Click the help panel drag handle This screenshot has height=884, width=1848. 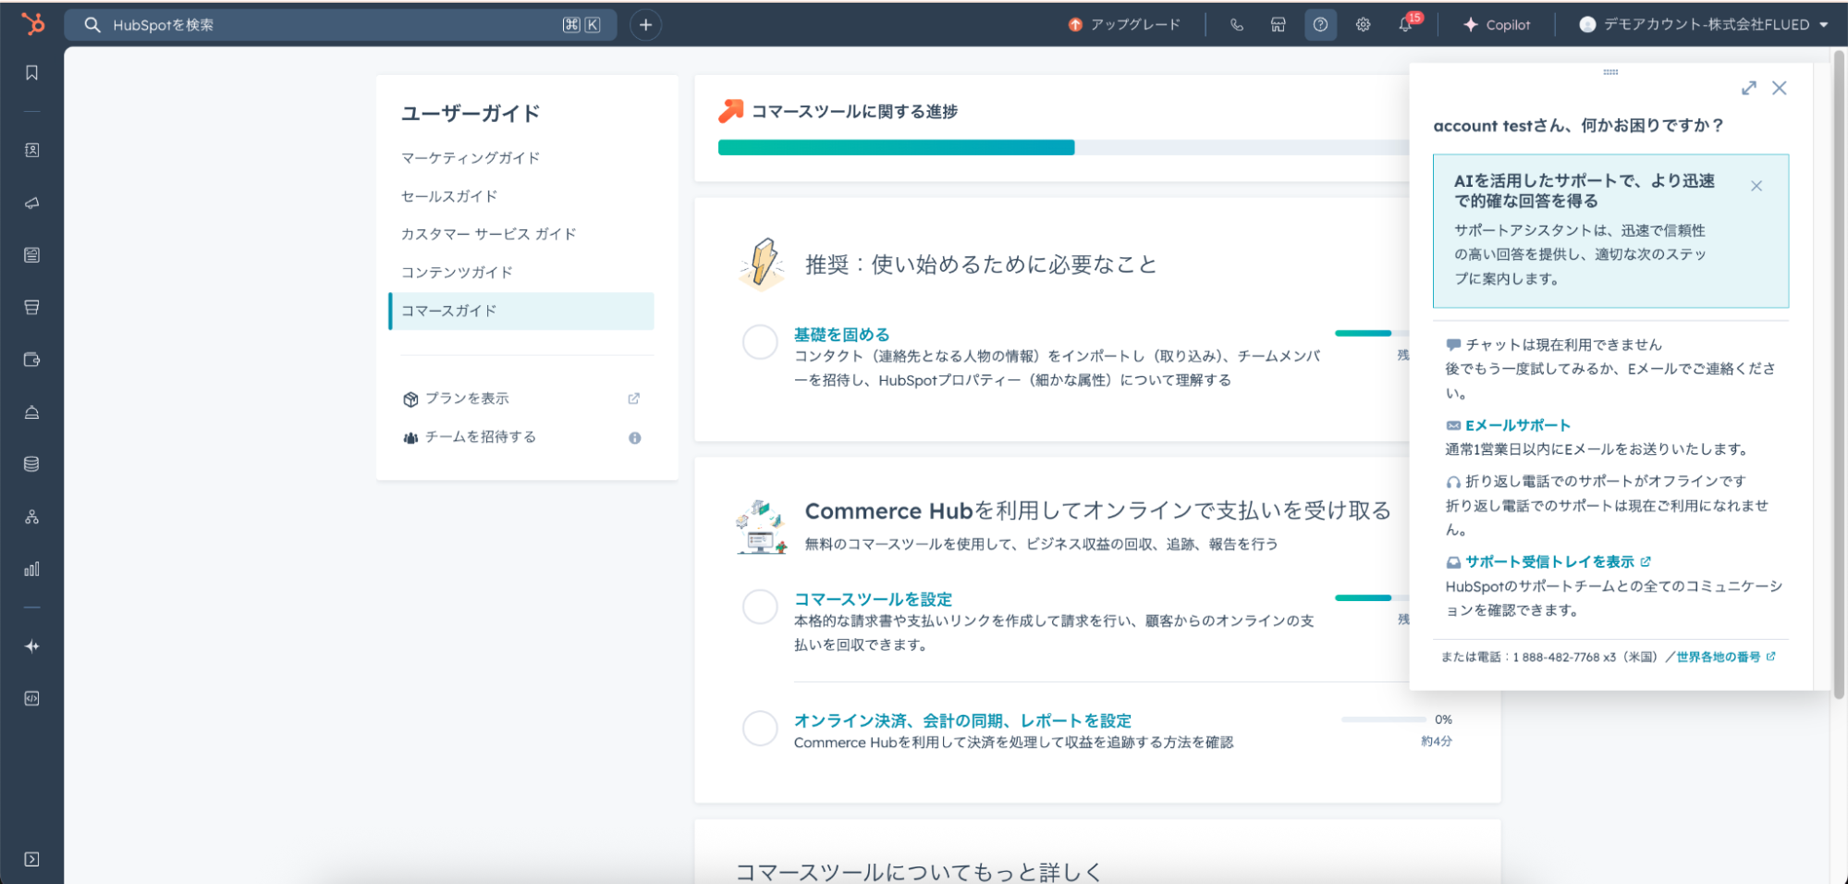pos(1610,71)
